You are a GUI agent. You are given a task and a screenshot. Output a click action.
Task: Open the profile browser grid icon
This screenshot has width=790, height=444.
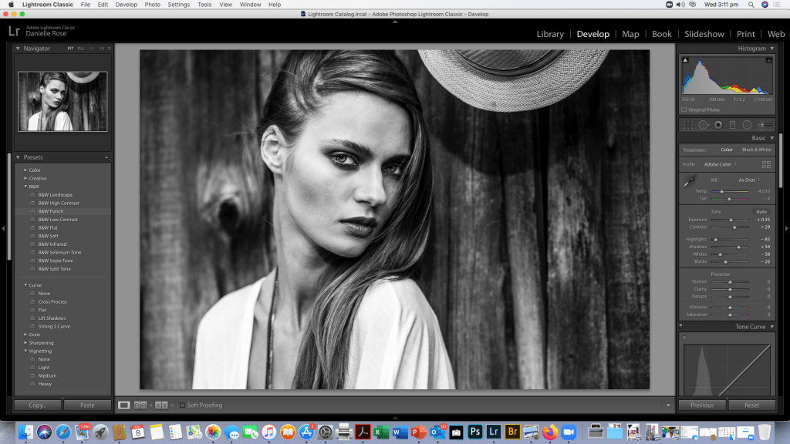766,164
